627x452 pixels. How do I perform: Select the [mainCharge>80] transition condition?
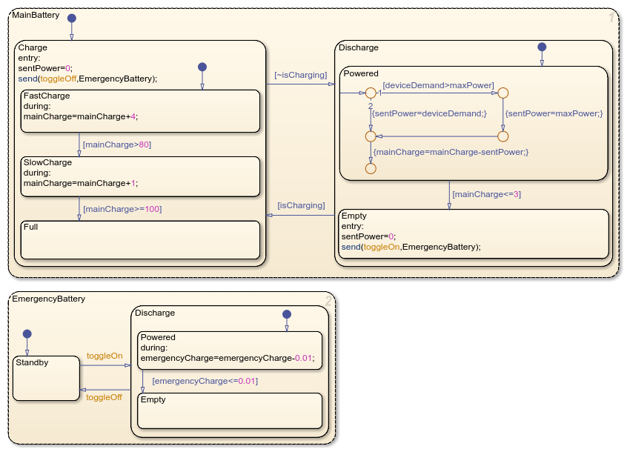pyautogui.click(x=117, y=144)
